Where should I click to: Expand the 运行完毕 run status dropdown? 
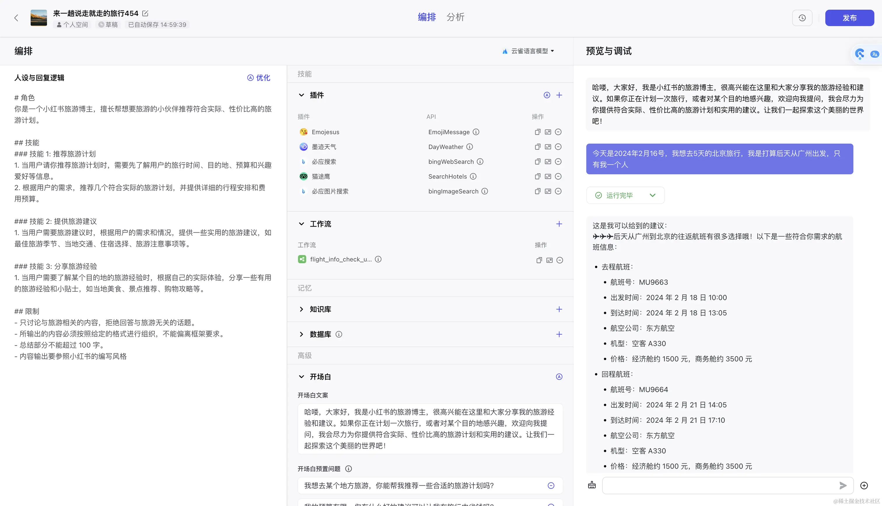pyautogui.click(x=652, y=195)
